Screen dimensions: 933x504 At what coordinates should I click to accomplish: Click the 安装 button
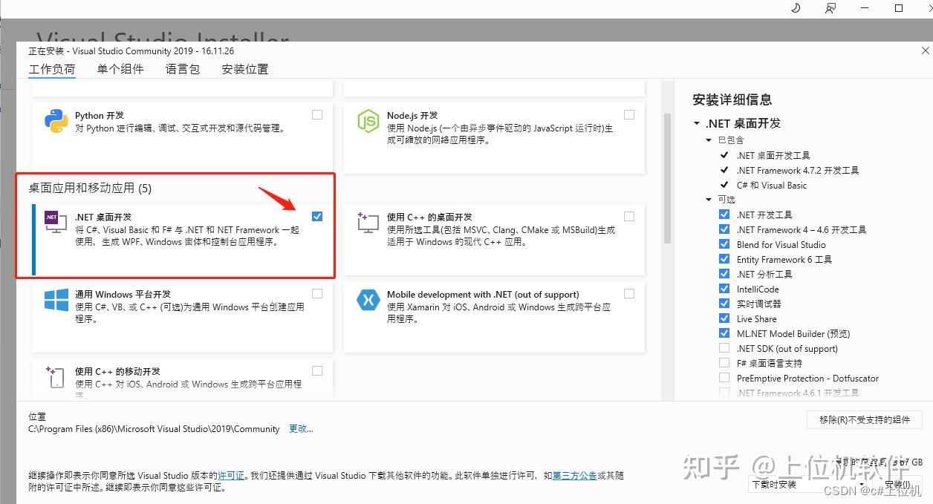click(x=898, y=484)
